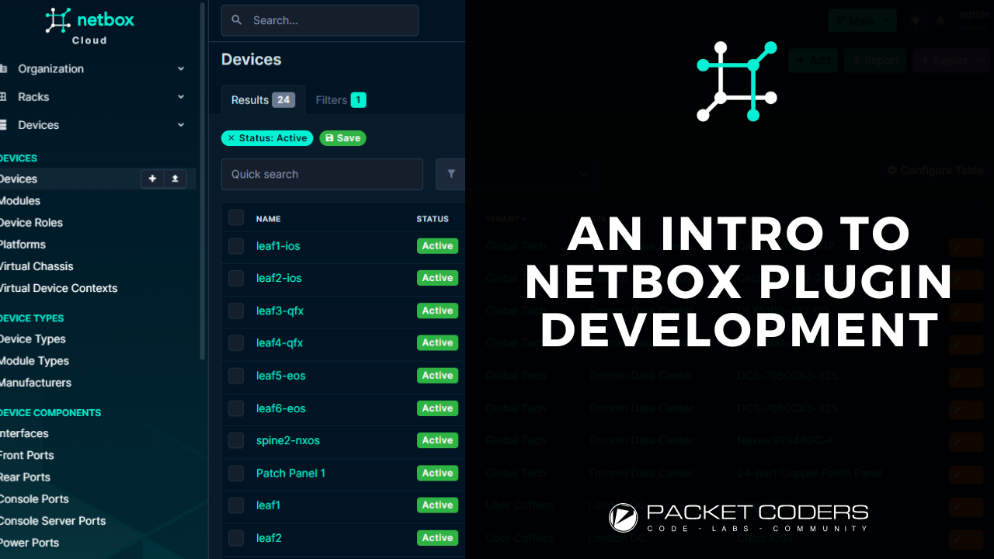The height and width of the screenshot is (559, 994).
Task: Click into the Quick search field
Action: point(321,175)
